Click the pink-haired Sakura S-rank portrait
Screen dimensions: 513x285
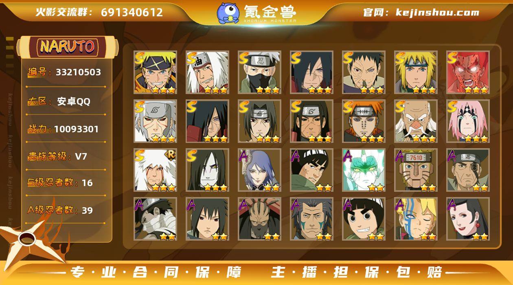(468, 121)
